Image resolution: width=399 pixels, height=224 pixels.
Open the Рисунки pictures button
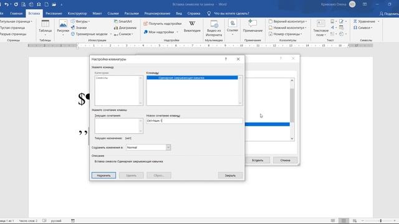click(63, 27)
